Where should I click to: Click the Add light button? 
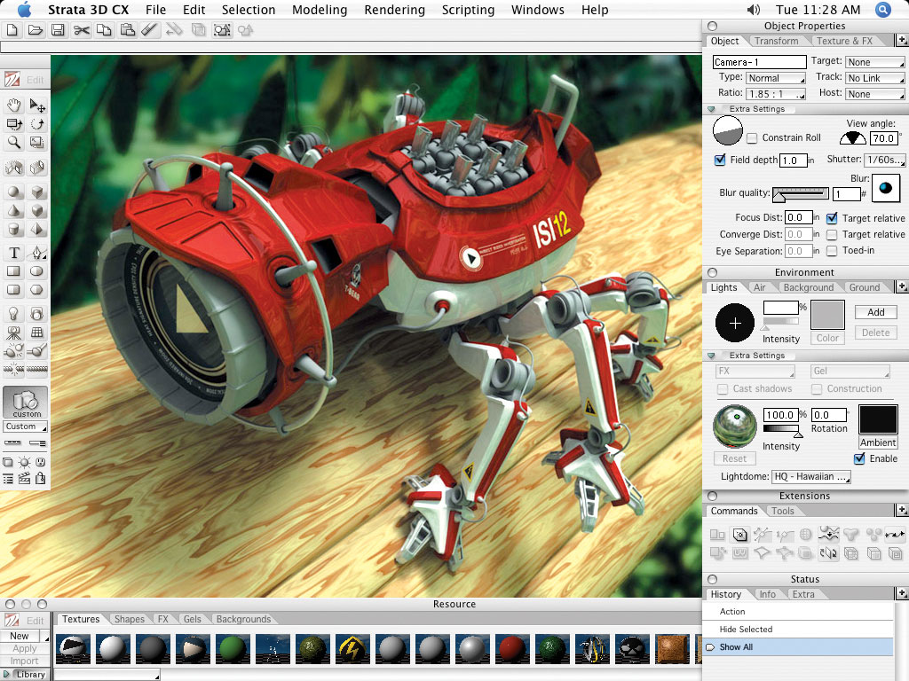pos(875,312)
